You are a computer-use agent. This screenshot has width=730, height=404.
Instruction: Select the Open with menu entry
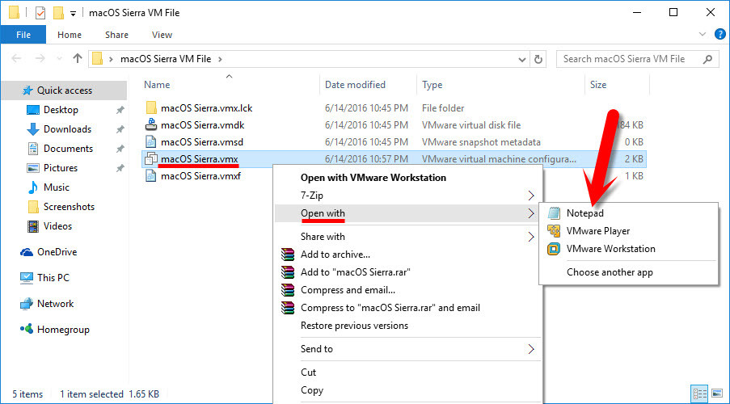point(407,213)
